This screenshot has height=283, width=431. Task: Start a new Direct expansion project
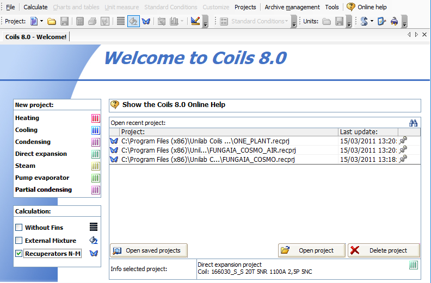(41, 154)
